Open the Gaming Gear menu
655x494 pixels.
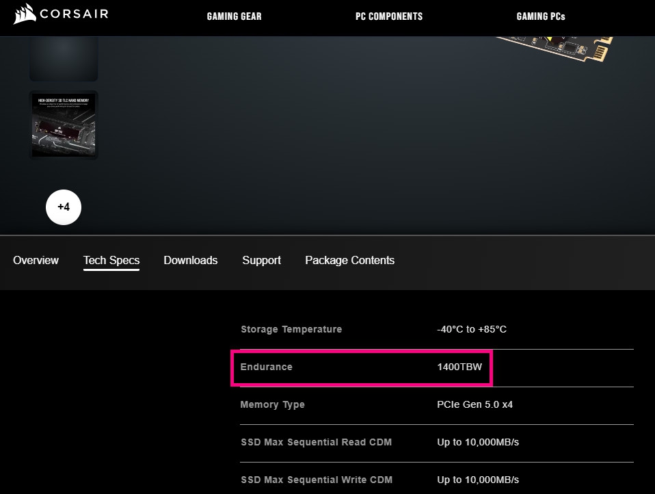pos(234,16)
